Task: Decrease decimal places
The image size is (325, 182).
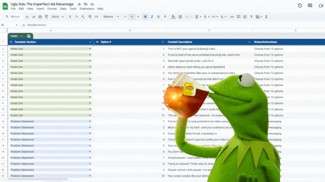Action: pyautogui.click(x=83, y=17)
